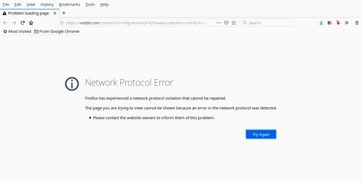Click the reload page icon

pyautogui.click(x=22, y=23)
